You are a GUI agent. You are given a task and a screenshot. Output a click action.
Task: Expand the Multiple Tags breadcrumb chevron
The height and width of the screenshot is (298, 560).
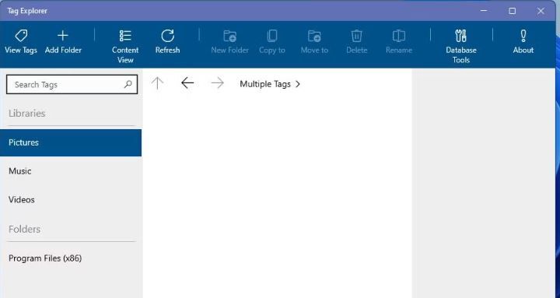[x=298, y=84]
